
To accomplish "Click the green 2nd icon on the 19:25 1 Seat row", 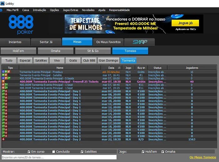I will point(6,88).
